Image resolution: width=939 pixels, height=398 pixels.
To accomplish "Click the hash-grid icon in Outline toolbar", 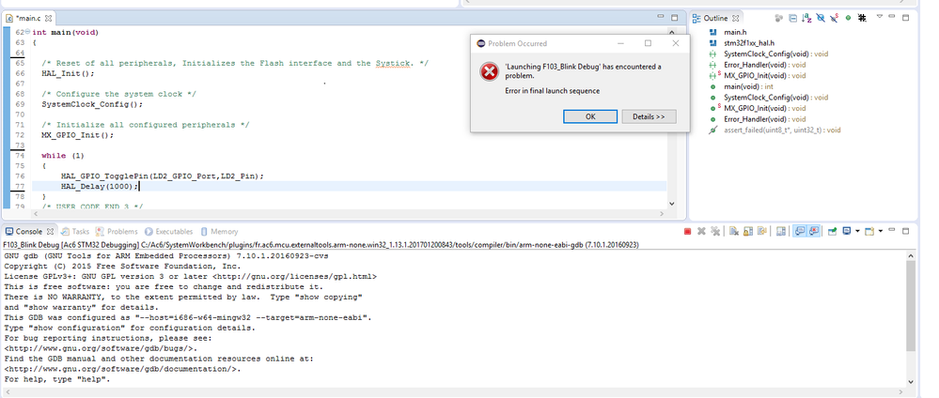I will [862, 18].
